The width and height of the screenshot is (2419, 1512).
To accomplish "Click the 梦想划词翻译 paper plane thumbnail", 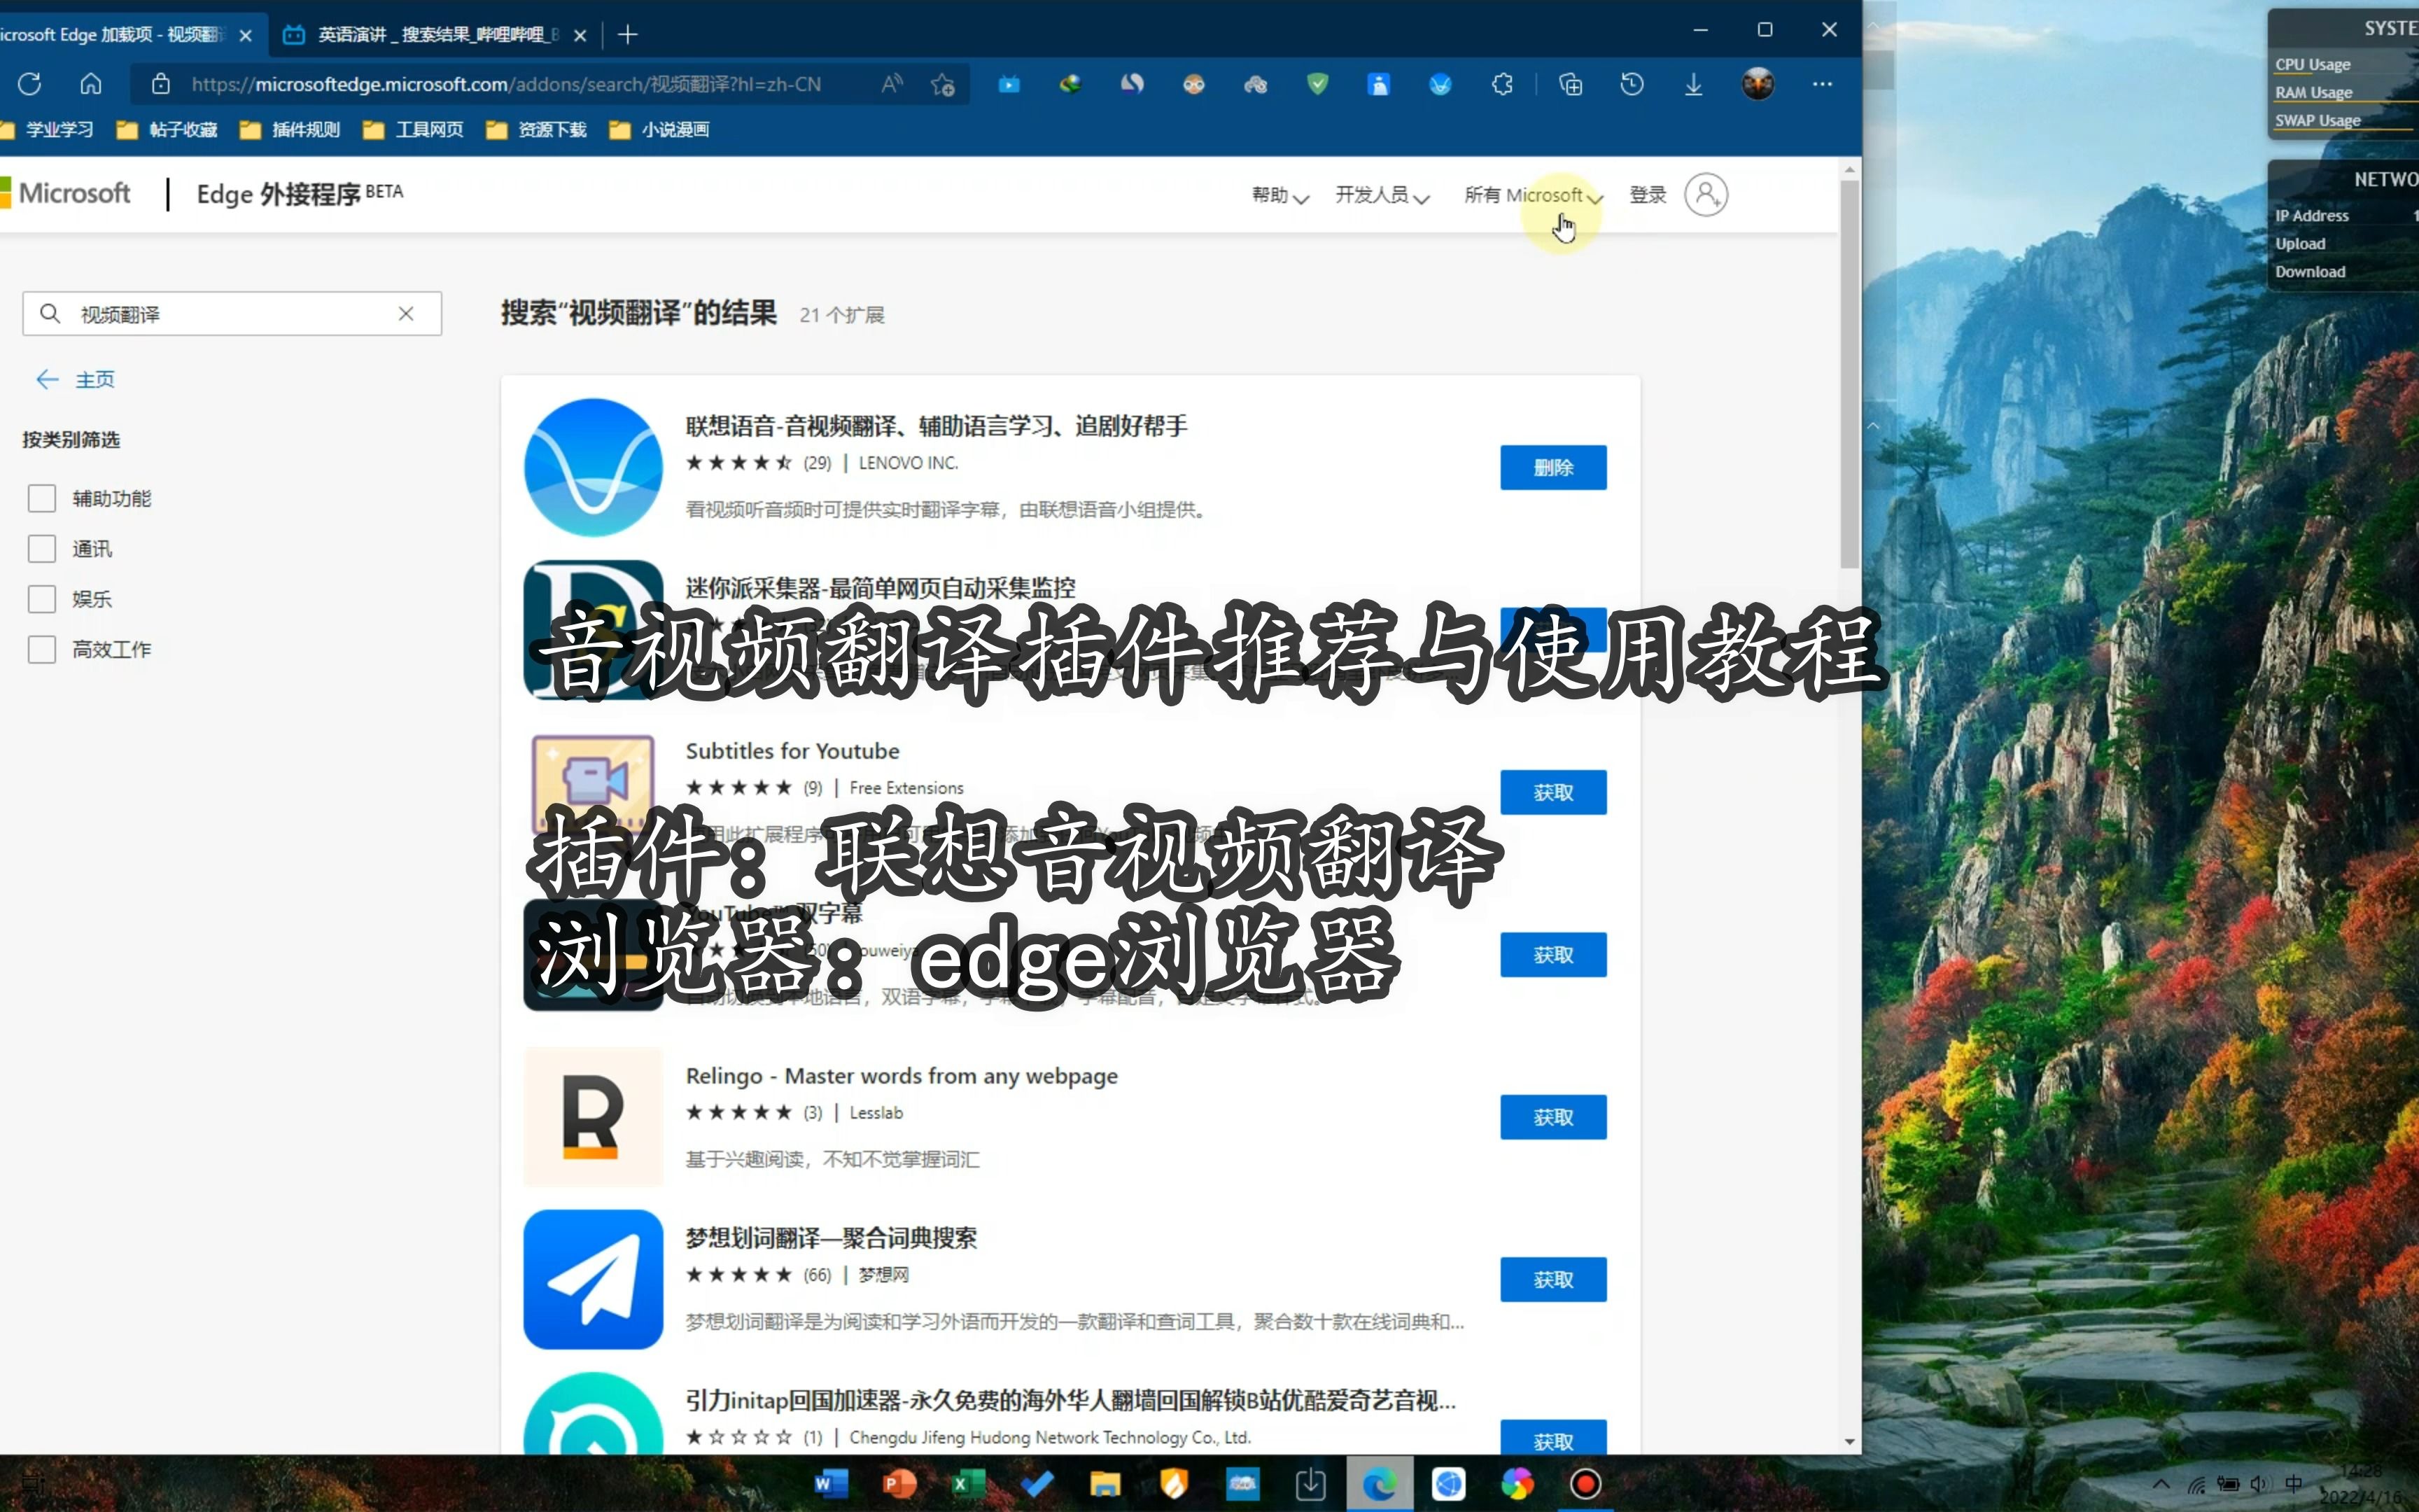I will click(593, 1279).
